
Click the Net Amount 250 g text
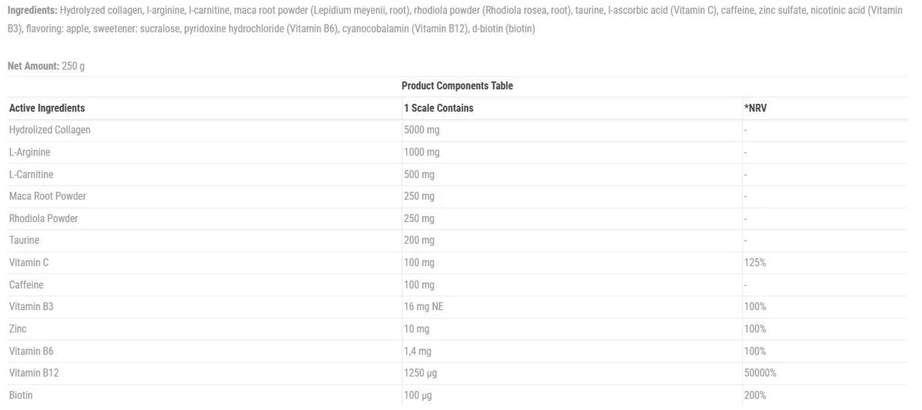[46, 66]
